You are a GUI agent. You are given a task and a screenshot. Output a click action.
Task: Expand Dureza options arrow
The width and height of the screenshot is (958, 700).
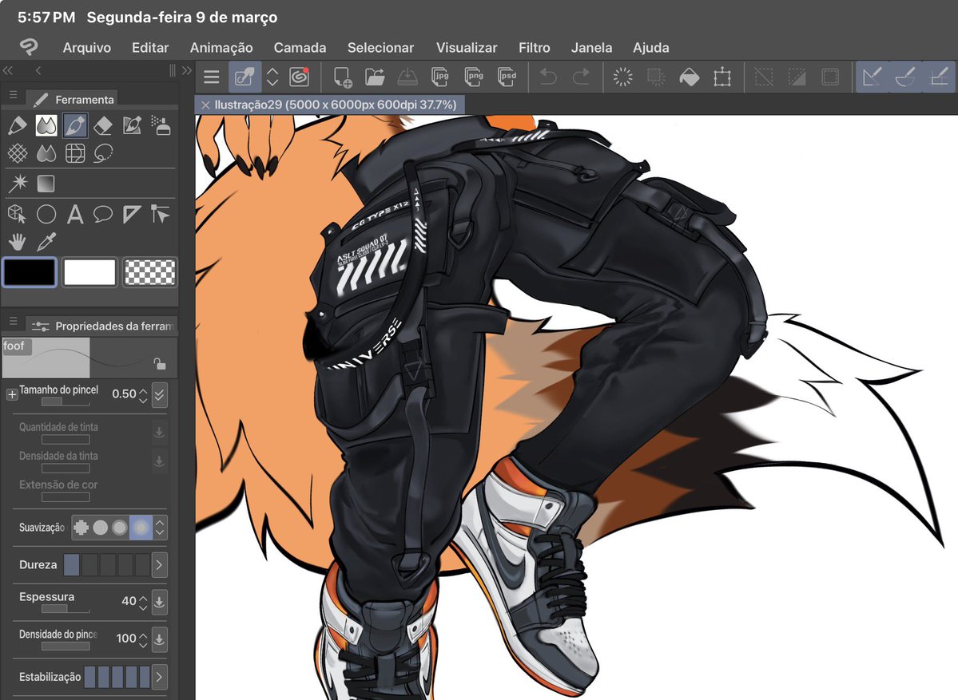(160, 565)
